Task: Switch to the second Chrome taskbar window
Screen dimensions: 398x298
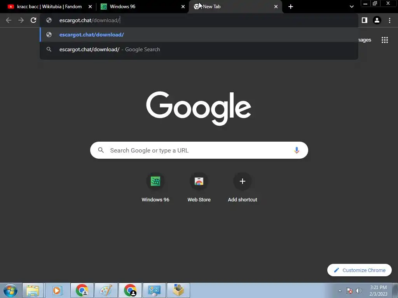Action: point(130,290)
